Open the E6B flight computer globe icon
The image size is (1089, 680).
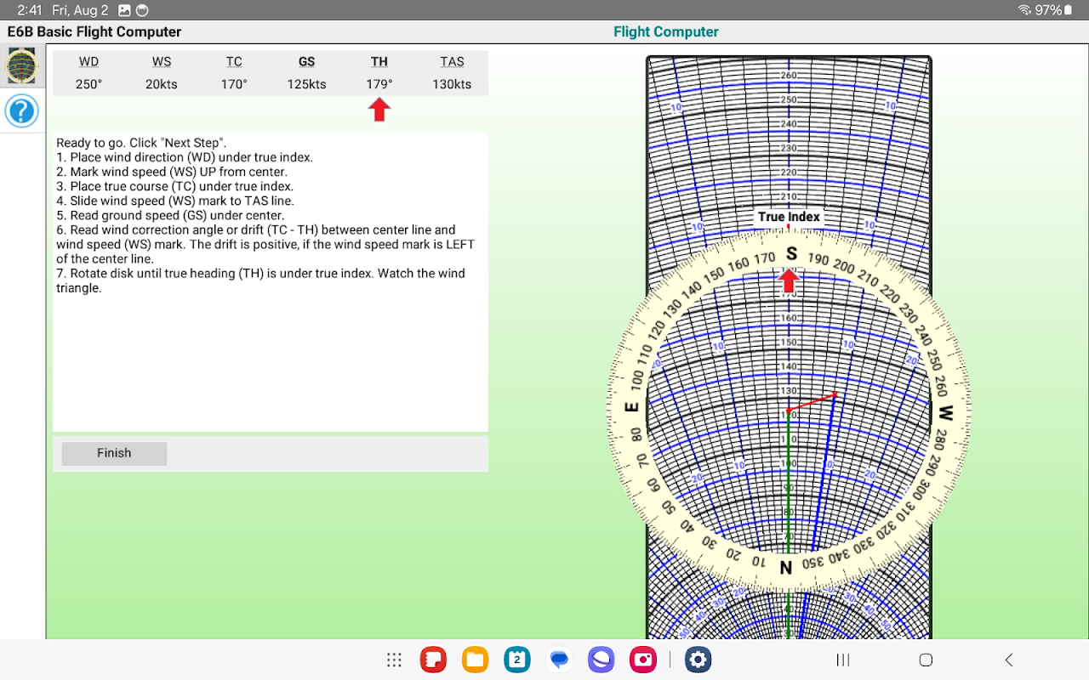pos(22,66)
